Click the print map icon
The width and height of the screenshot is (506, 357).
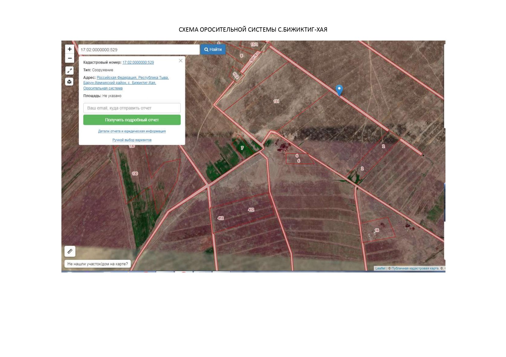point(69,82)
